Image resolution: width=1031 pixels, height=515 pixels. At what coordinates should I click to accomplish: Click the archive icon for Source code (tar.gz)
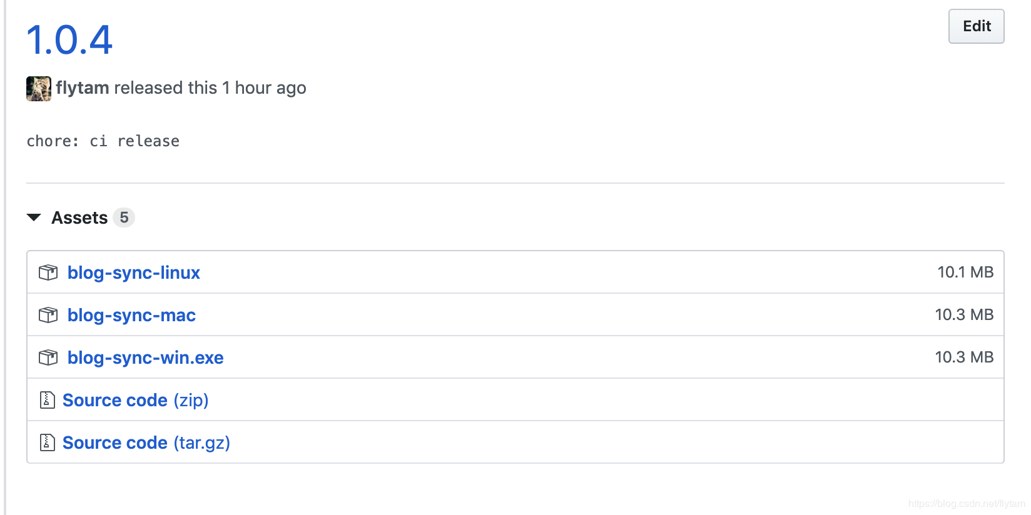[48, 442]
